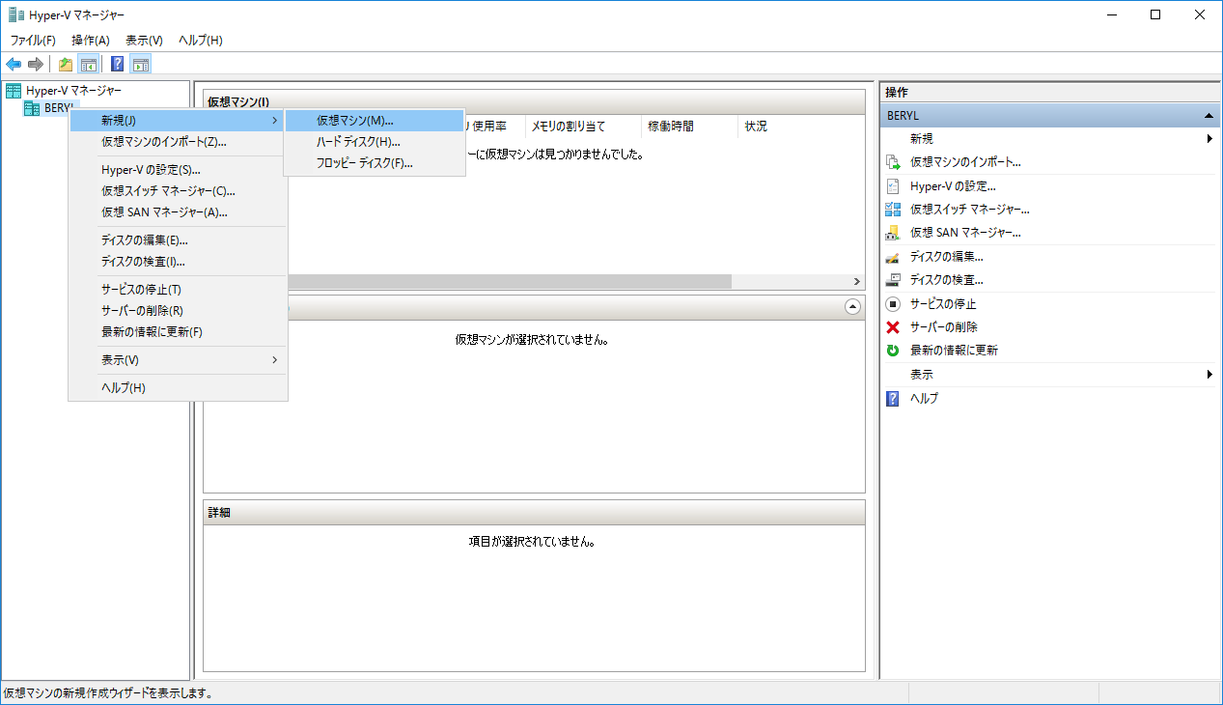Click the Back arrow toolbar icon

[14, 65]
